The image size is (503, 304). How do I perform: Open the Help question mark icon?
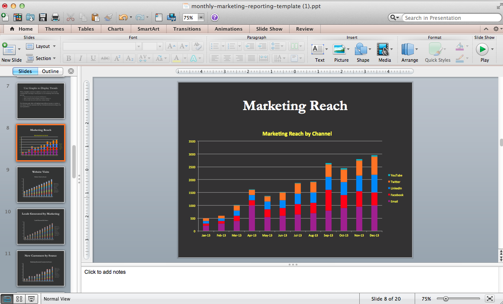215,17
